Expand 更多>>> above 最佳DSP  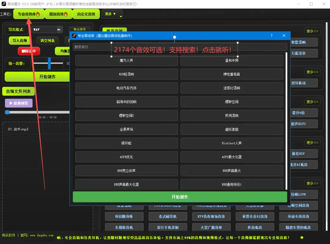[312, 143]
